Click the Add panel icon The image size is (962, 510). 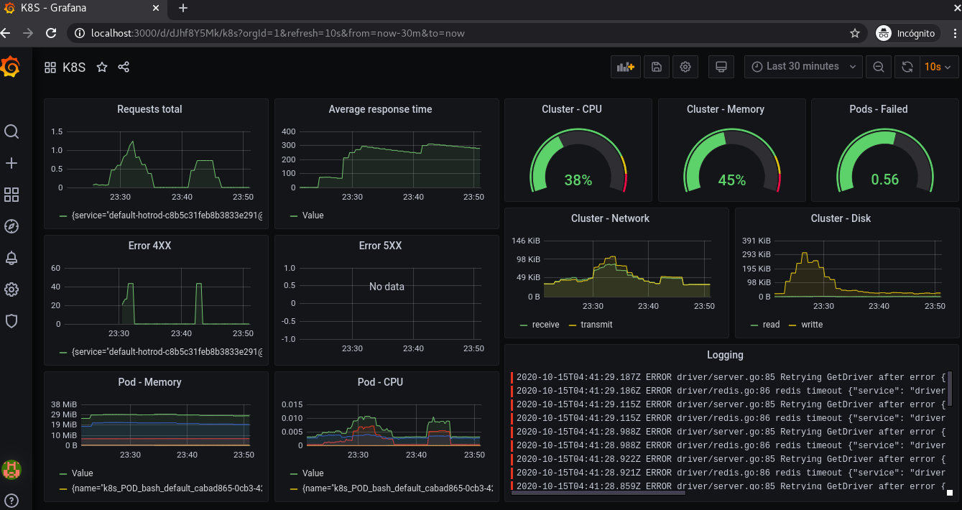[625, 67]
